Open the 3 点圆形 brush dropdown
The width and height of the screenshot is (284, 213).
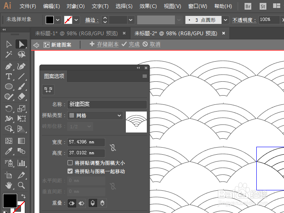(226, 20)
